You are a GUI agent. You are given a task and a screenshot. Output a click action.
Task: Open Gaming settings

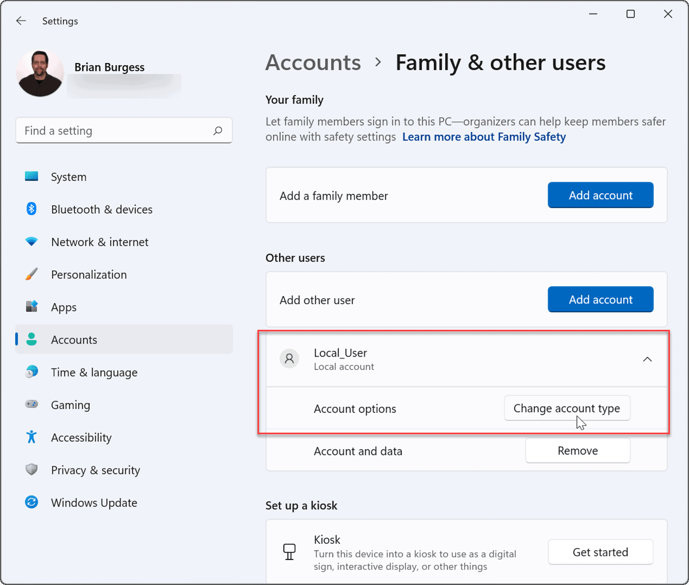[x=71, y=405]
